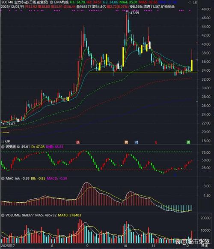Open the 诺曼底 indicator name selector
Image resolution: width=214 pixels, height=249 pixels.
tap(10, 147)
